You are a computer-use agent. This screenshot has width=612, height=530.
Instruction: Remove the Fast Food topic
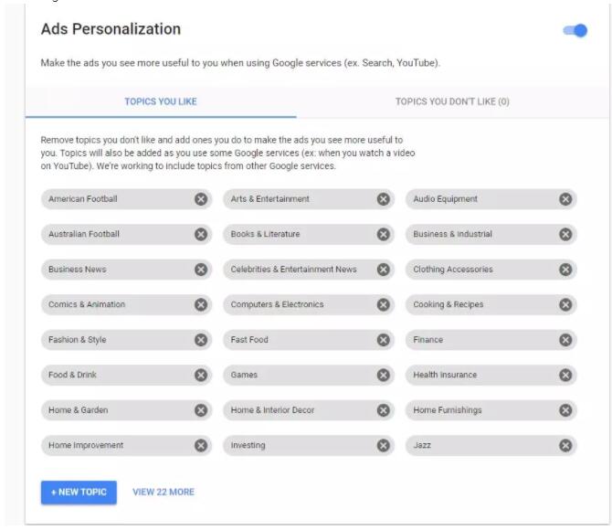point(384,340)
